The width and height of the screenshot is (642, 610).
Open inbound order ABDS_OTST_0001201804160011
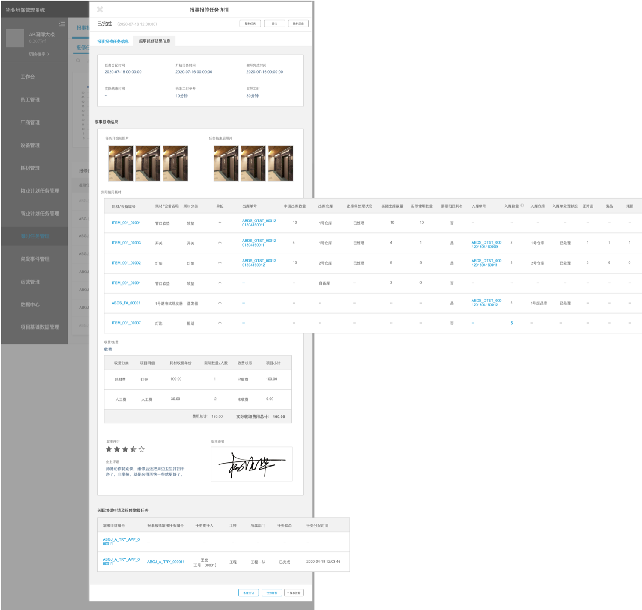click(486, 263)
